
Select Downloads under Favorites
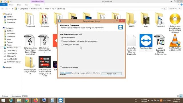(x=11, y=22)
